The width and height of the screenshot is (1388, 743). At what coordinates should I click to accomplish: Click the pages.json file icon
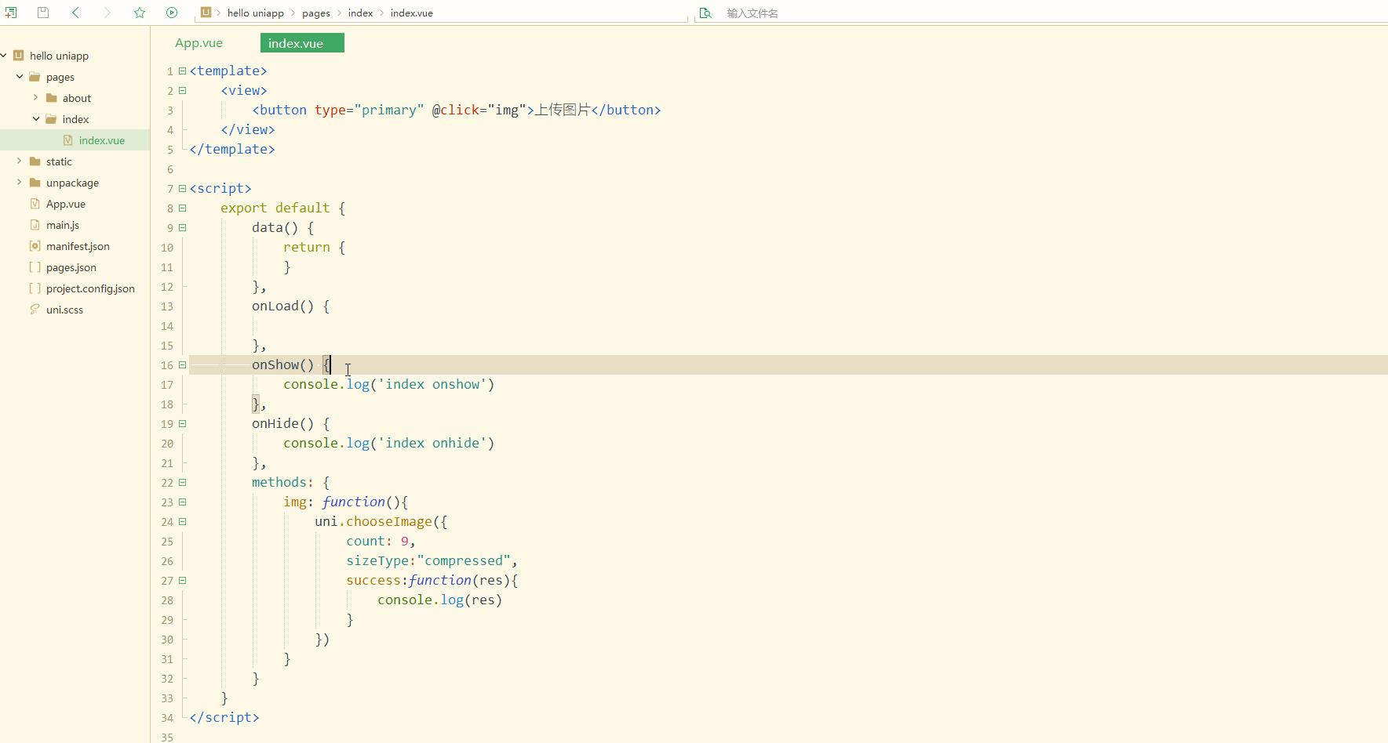[x=35, y=267]
